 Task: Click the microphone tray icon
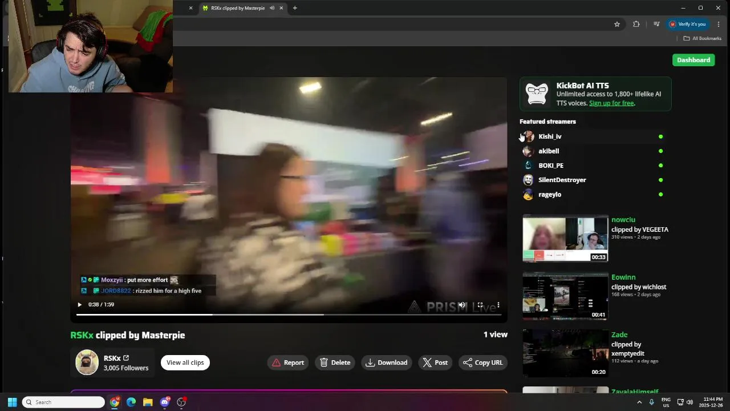tap(651, 402)
